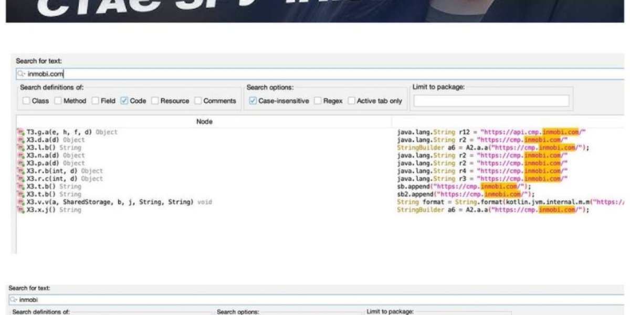Click the code line assigning String r4
This screenshot has height=315, width=630.
482,171
